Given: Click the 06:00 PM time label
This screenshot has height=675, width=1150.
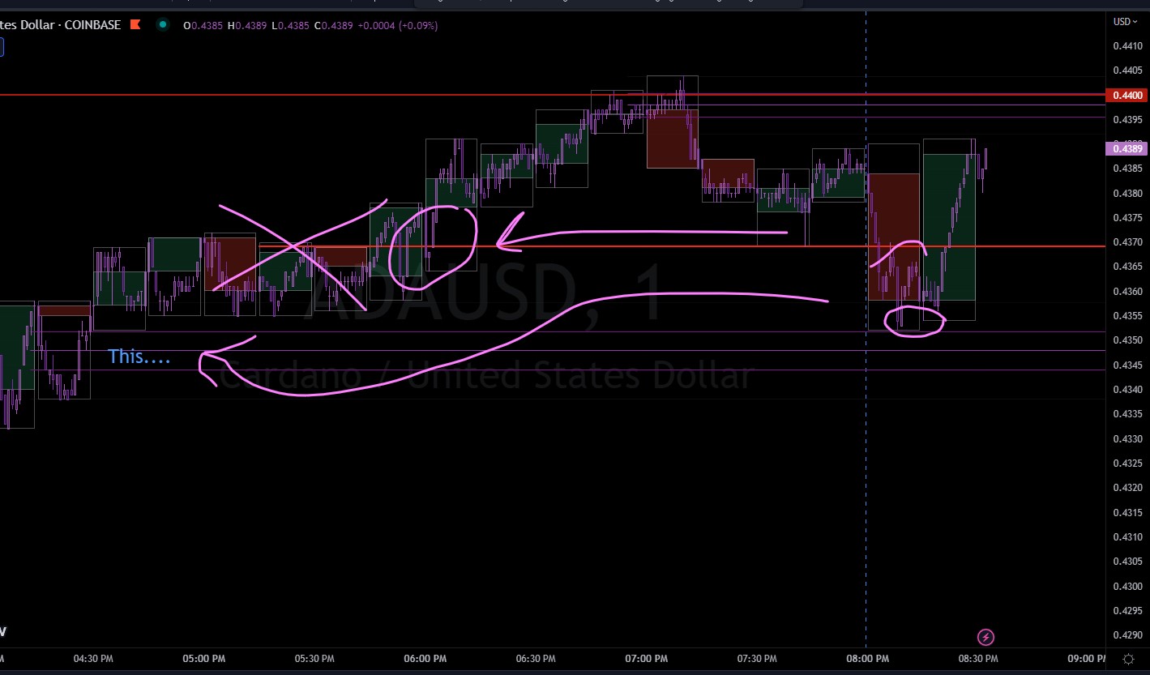Looking at the screenshot, I should coord(425,659).
